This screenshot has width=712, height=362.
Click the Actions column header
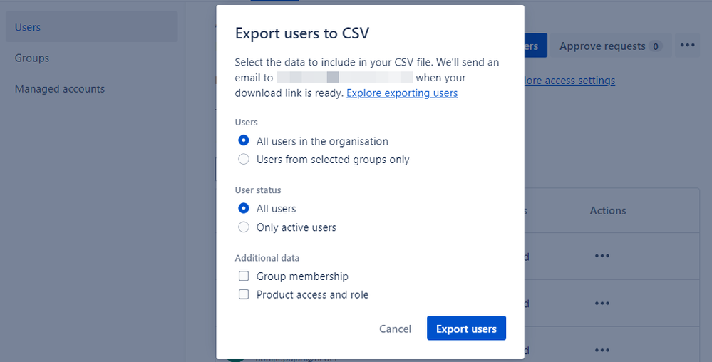click(607, 211)
